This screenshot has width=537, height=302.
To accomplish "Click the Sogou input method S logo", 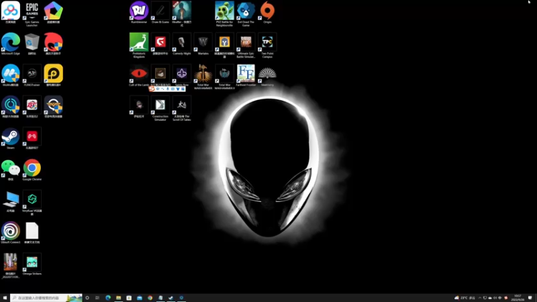I will pyautogui.click(x=152, y=89).
